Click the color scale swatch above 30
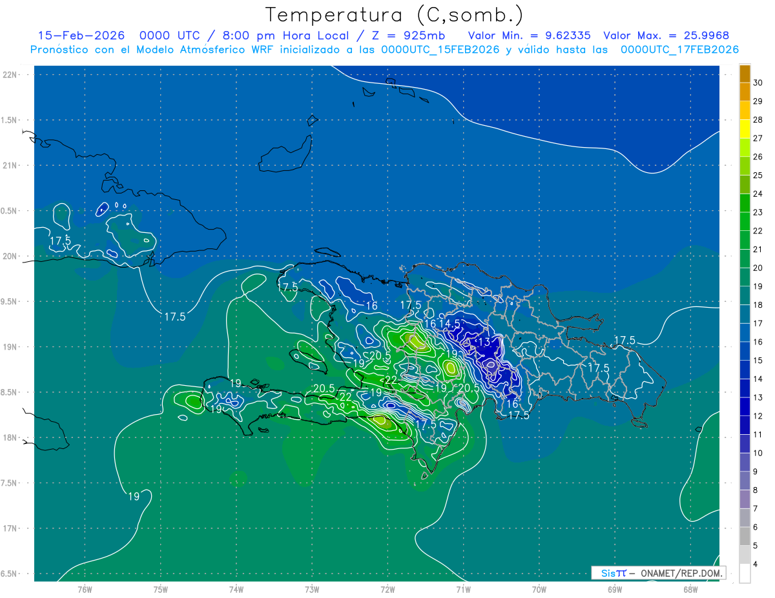This screenshot has width=775, height=598. click(x=745, y=74)
